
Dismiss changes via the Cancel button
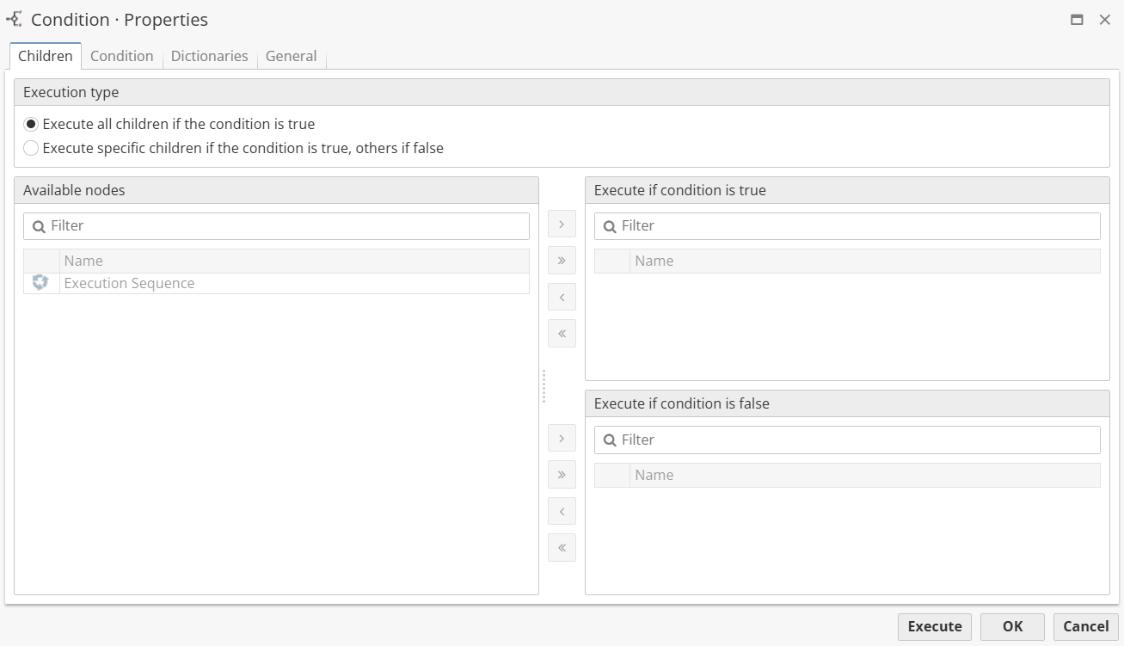(x=1084, y=626)
